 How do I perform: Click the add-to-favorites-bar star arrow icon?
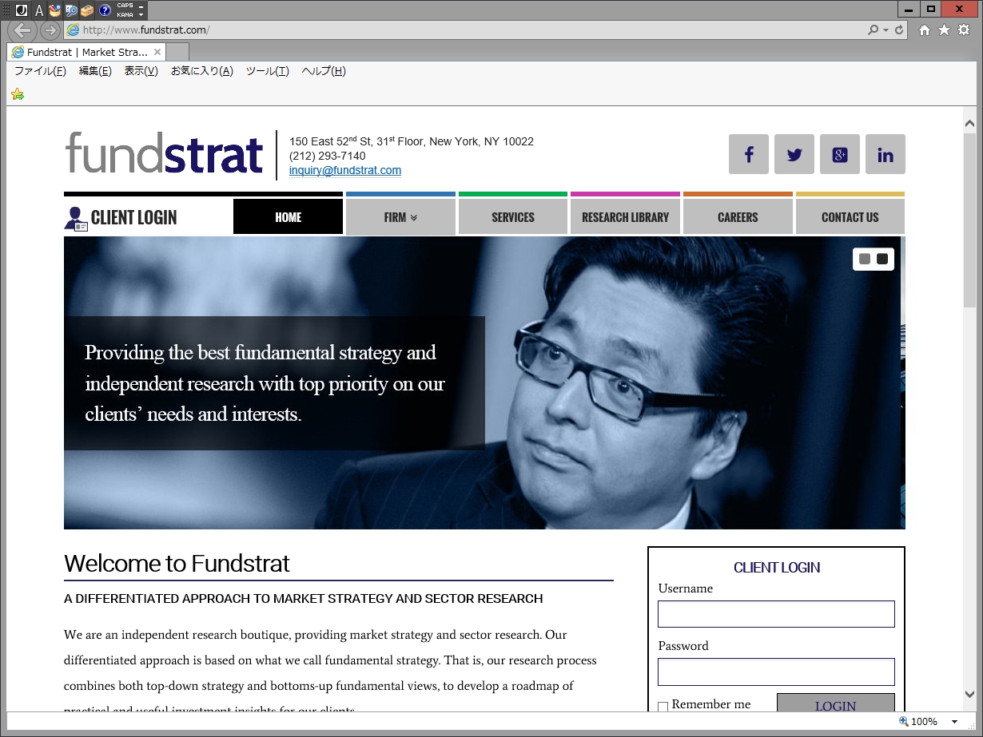[x=18, y=94]
